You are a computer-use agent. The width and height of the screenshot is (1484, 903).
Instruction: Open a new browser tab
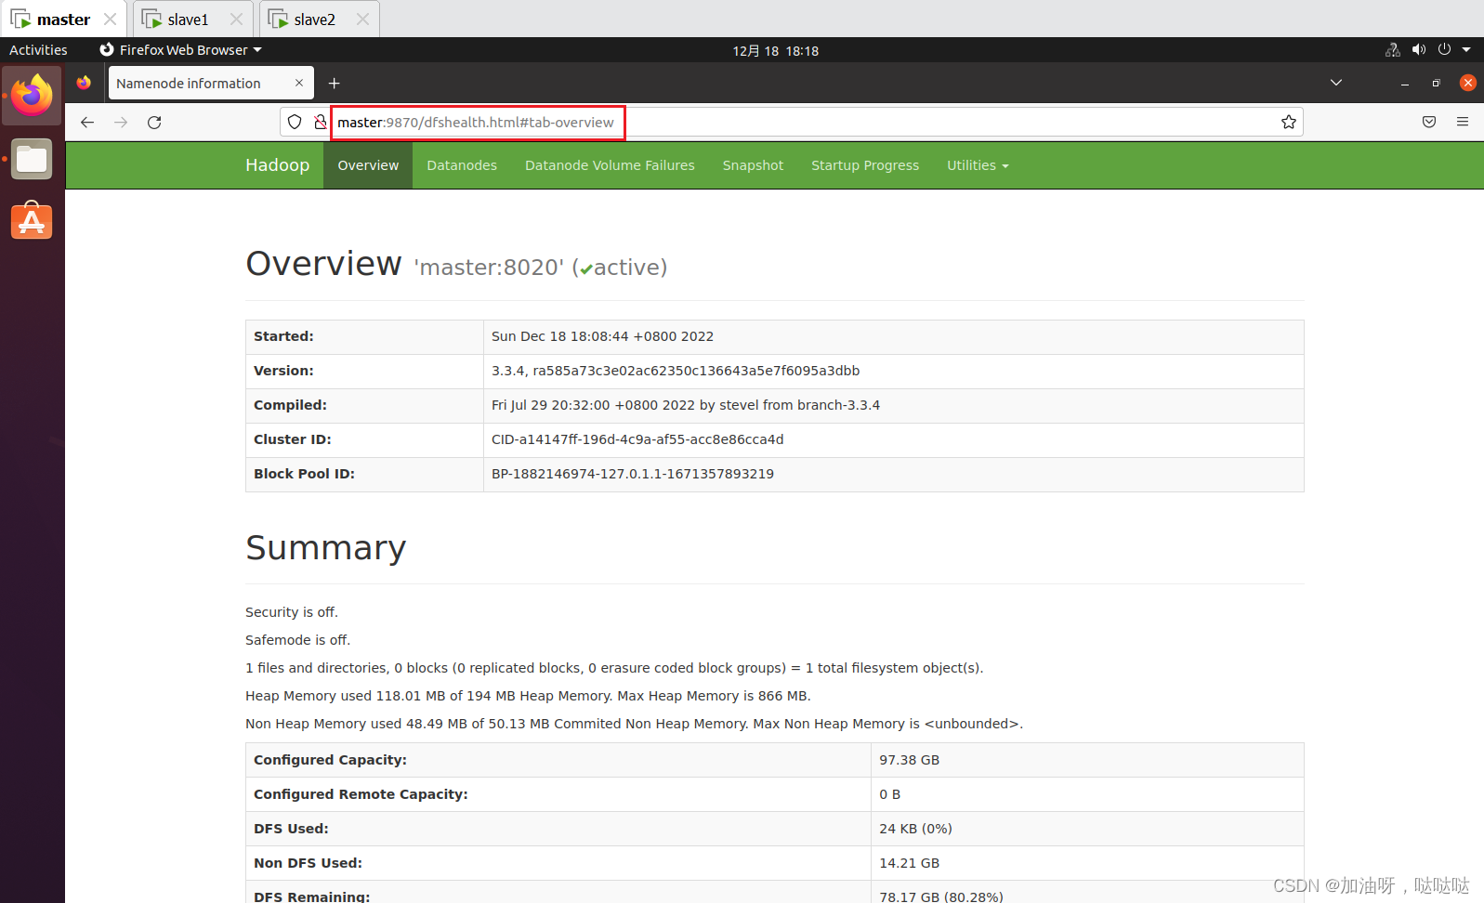(x=335, y=83)
